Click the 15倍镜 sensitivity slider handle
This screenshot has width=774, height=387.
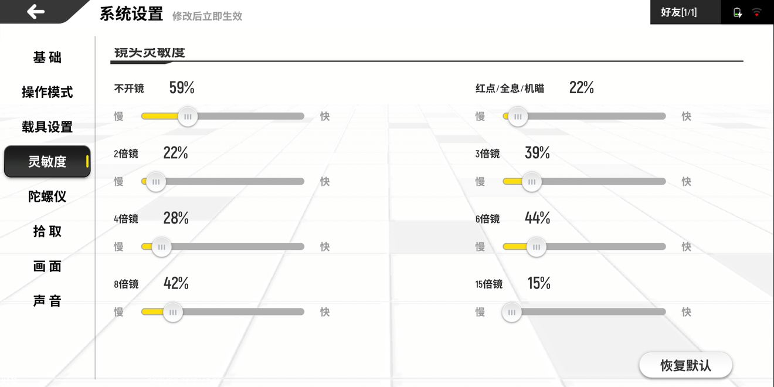pos(512,312)
